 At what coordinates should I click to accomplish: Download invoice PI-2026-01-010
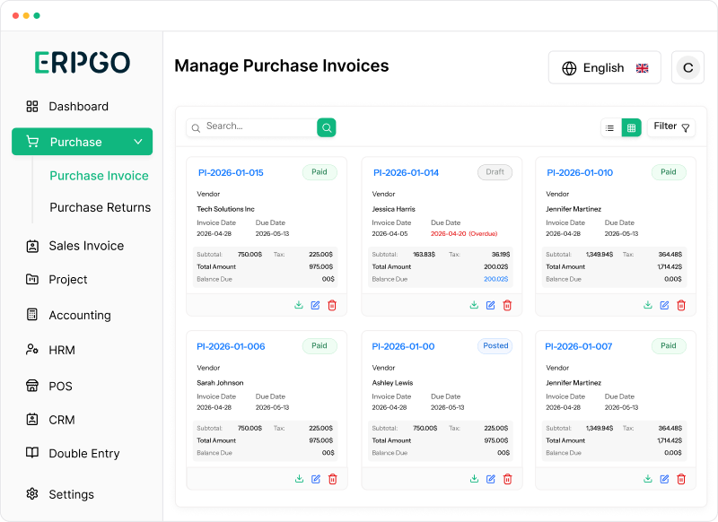pos(648,305)
